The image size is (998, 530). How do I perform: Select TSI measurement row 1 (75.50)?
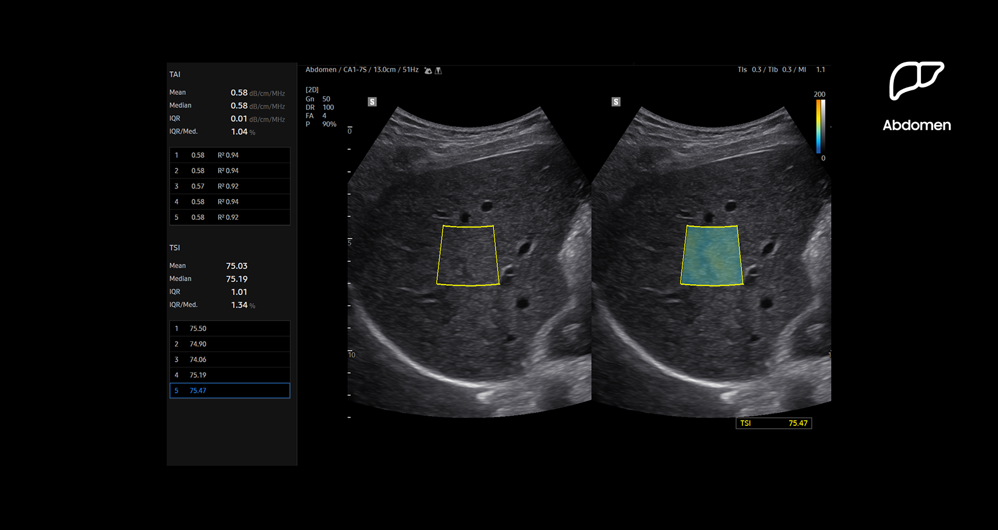click(x=230, y=329)
